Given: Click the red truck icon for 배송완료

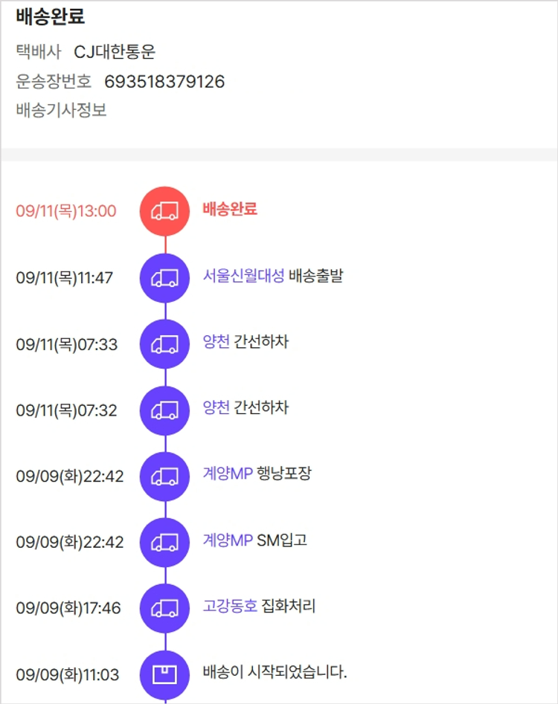Looking at the screenshot, I should (x=164, y=211).
